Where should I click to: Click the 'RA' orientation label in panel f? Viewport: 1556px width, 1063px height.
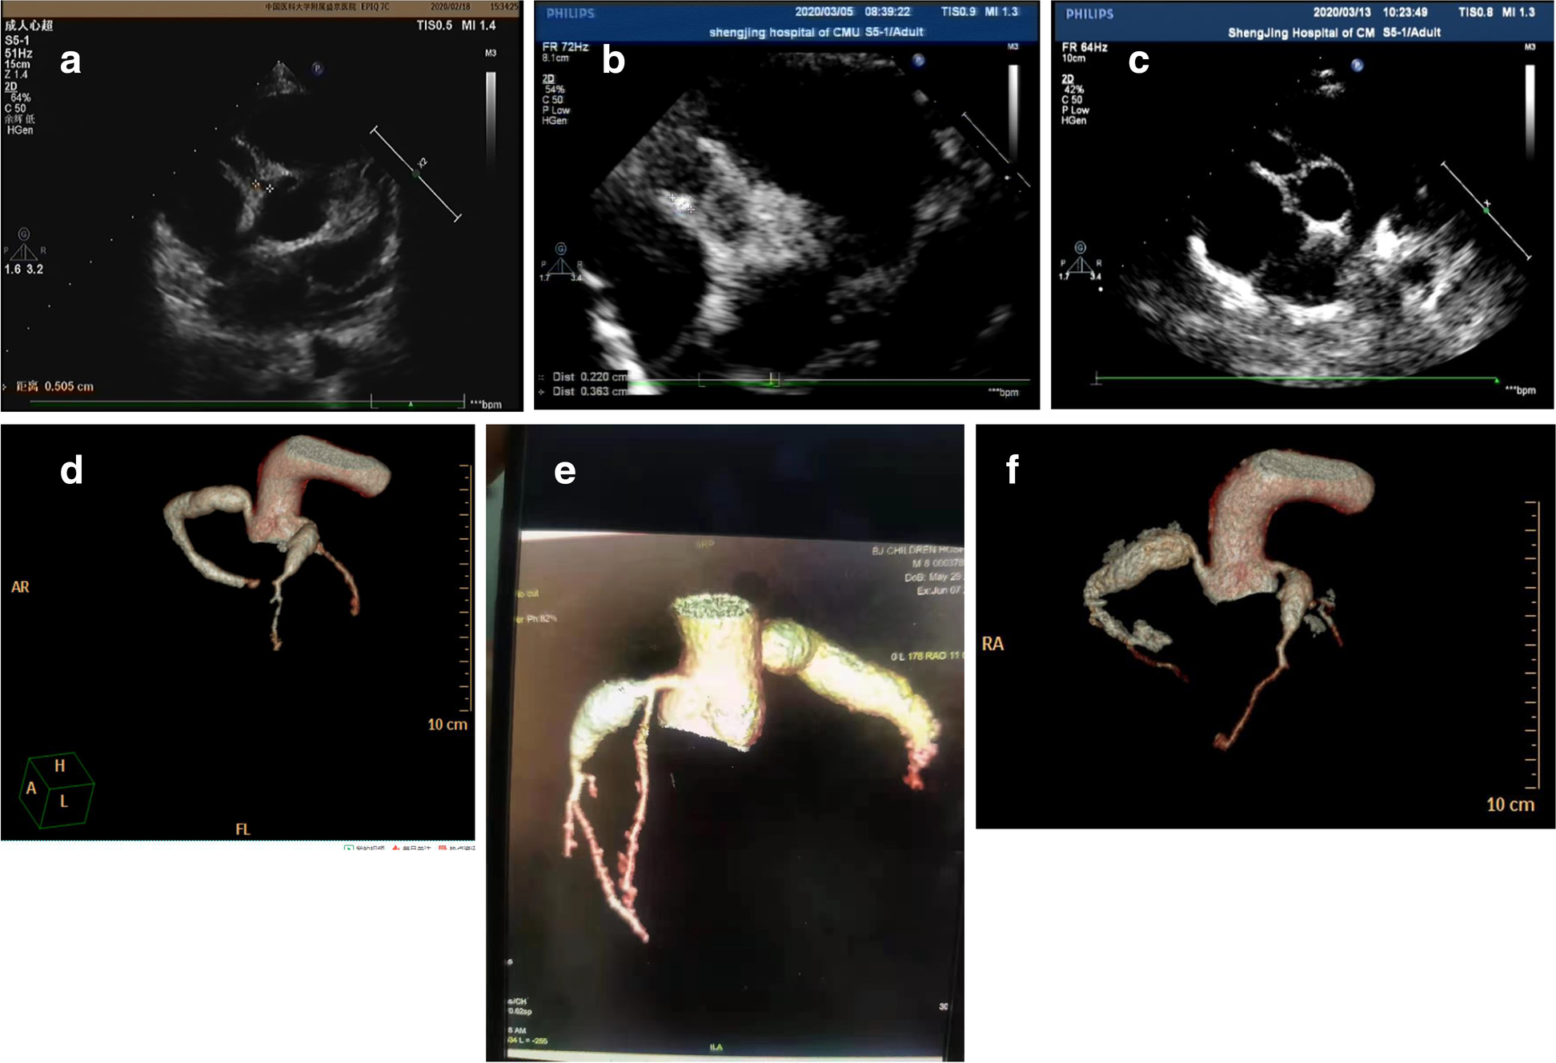click(x=993, y=644)
